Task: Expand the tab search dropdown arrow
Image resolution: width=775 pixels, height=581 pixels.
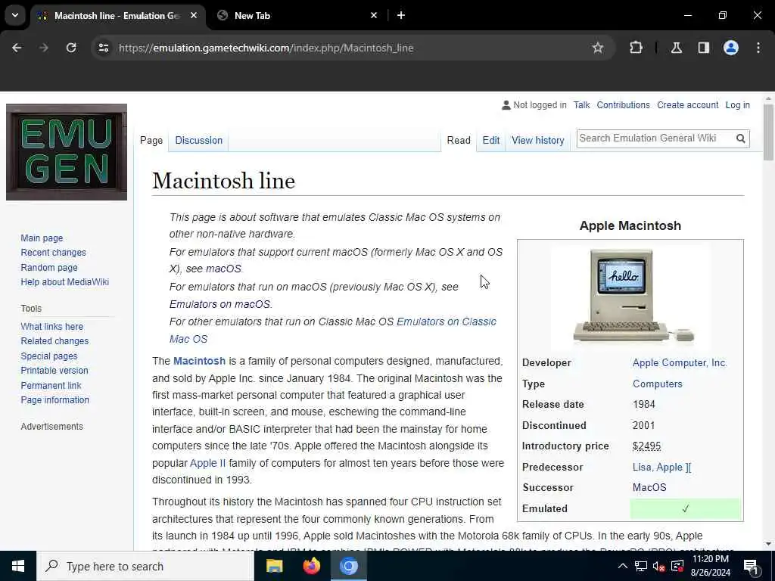Action: click(x=15, y=15)
